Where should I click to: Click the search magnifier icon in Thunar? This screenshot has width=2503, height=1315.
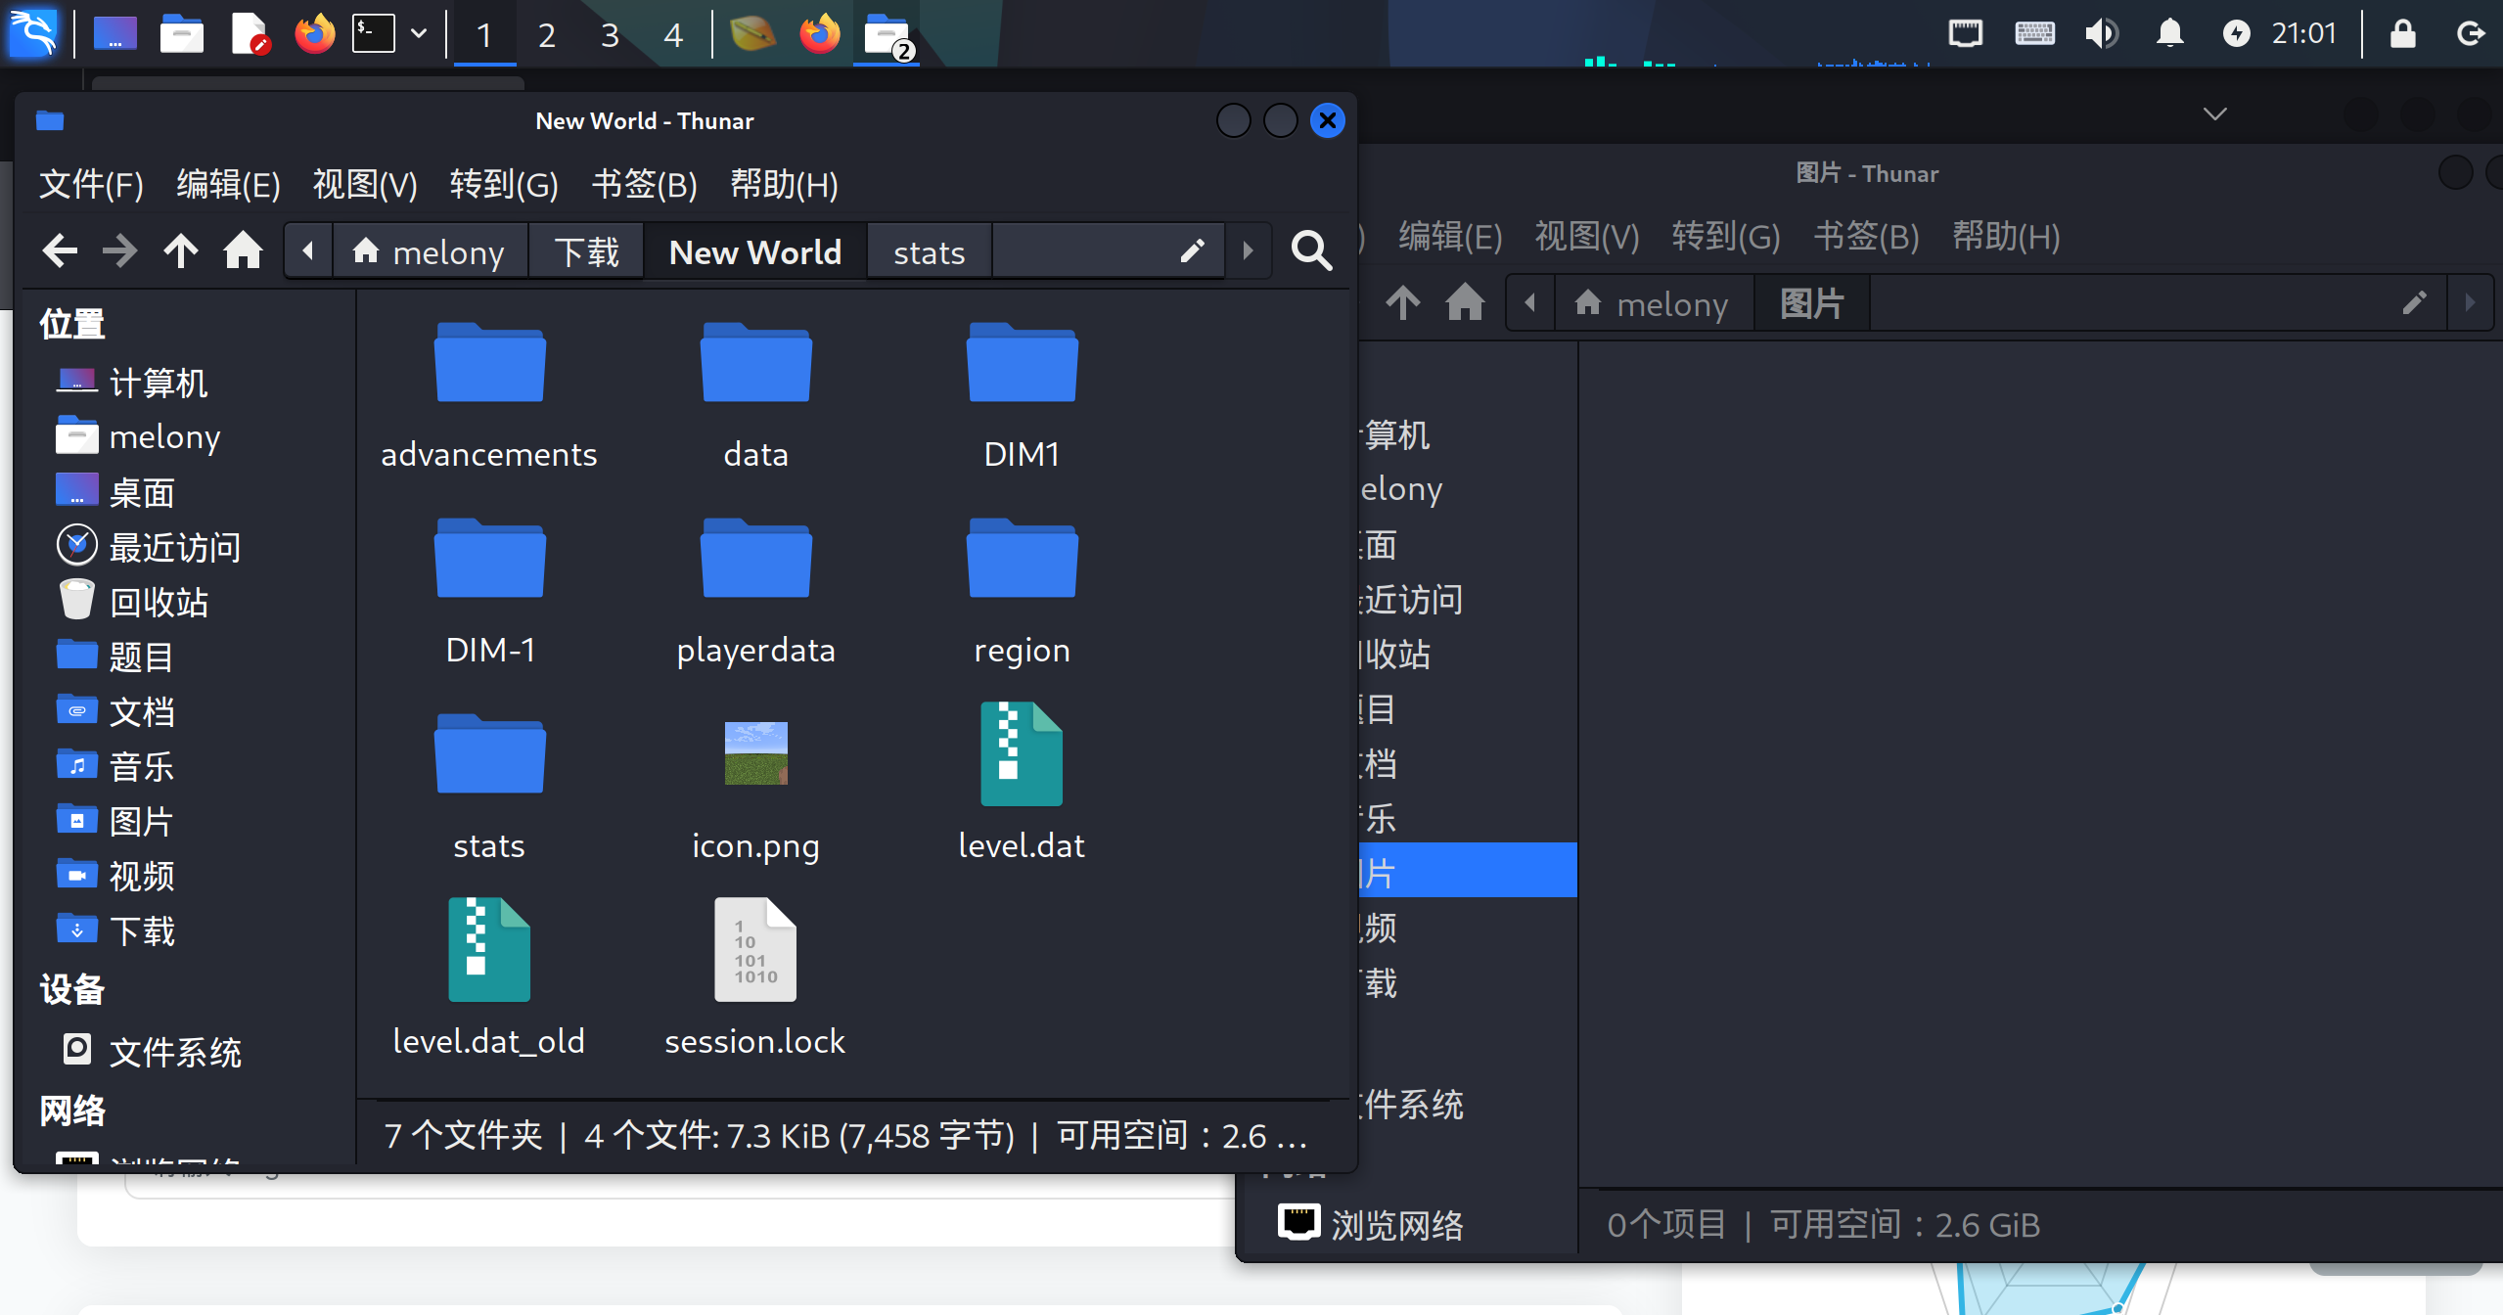point(1310,251)
